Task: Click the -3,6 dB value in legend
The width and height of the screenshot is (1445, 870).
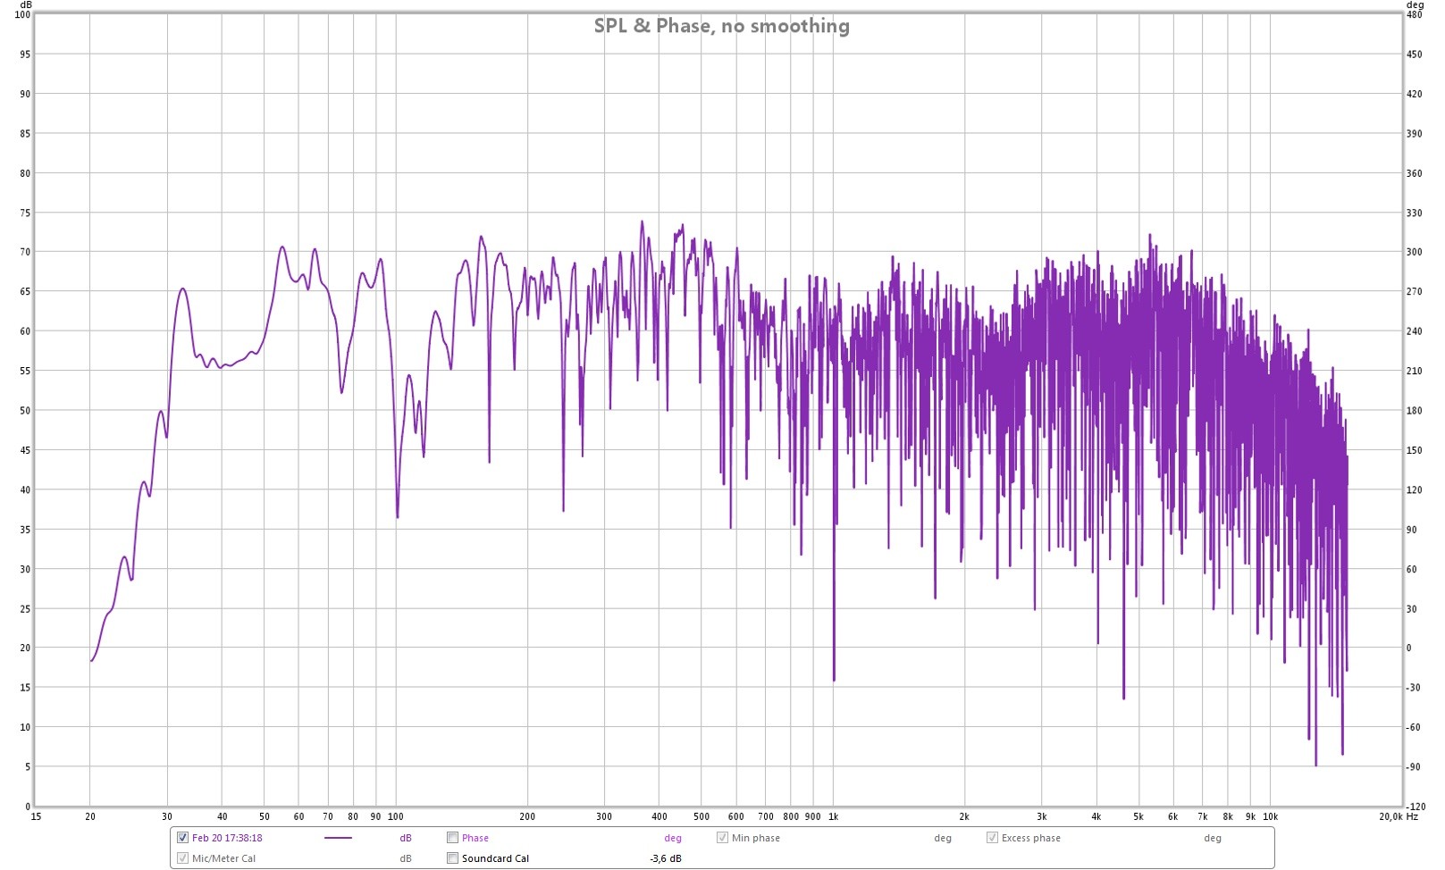Action: (665, 858)
